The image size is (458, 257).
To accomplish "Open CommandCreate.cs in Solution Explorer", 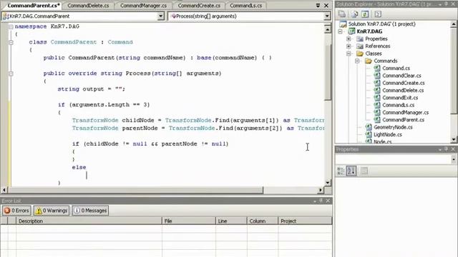I will pyautogui.click(x=404, y=83).
